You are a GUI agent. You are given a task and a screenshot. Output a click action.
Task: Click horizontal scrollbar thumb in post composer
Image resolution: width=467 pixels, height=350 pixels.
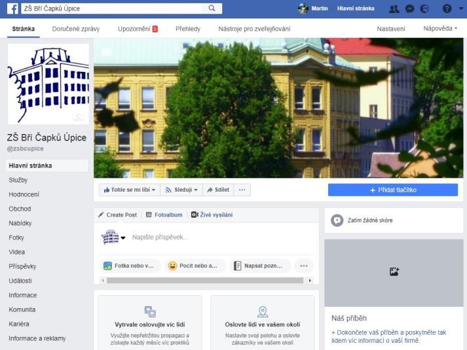click(205, 281)
